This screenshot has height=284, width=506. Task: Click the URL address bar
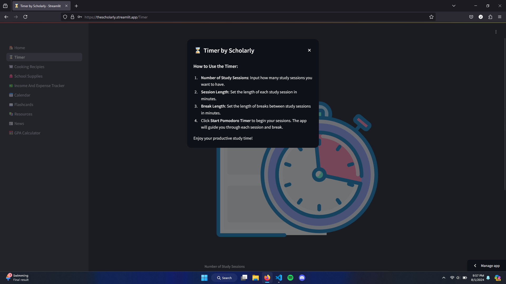click(x=237, y=17)
